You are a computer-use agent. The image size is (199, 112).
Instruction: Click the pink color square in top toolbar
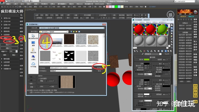pos(107,7)
